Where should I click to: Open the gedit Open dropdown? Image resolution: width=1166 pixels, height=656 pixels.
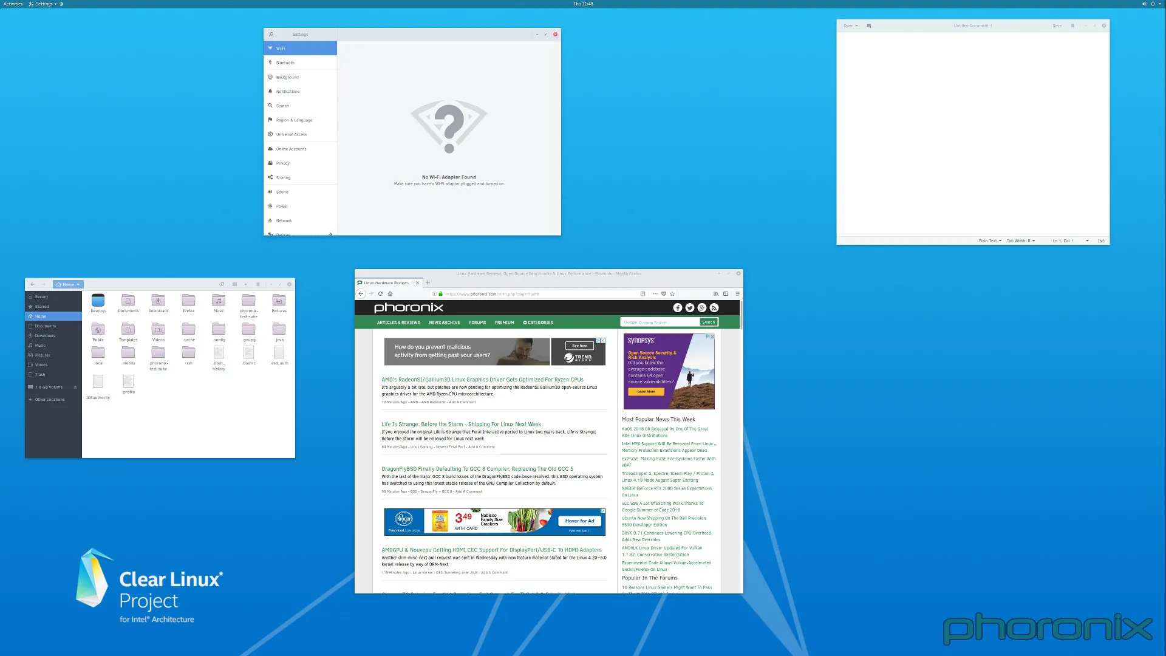(851, 26)
